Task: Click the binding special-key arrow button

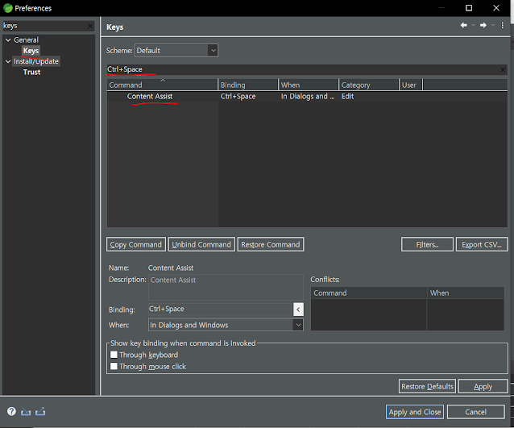Action: tap(298, 310)
